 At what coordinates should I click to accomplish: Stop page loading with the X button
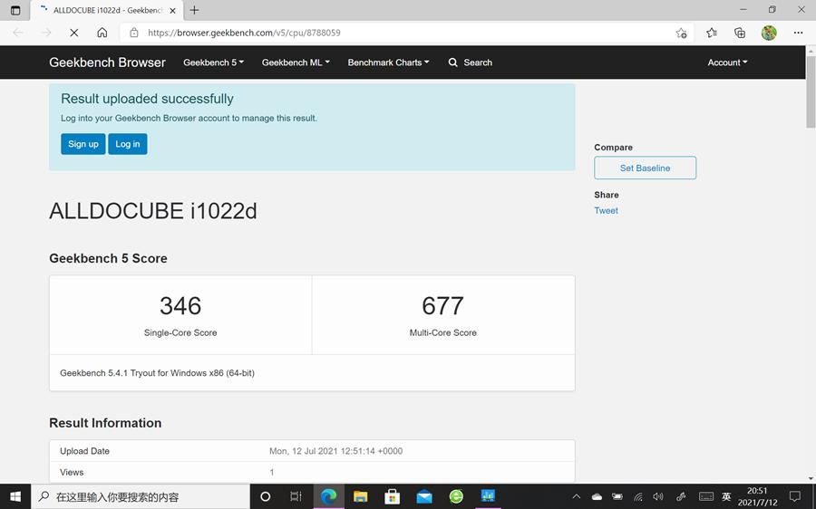point(74,33)
